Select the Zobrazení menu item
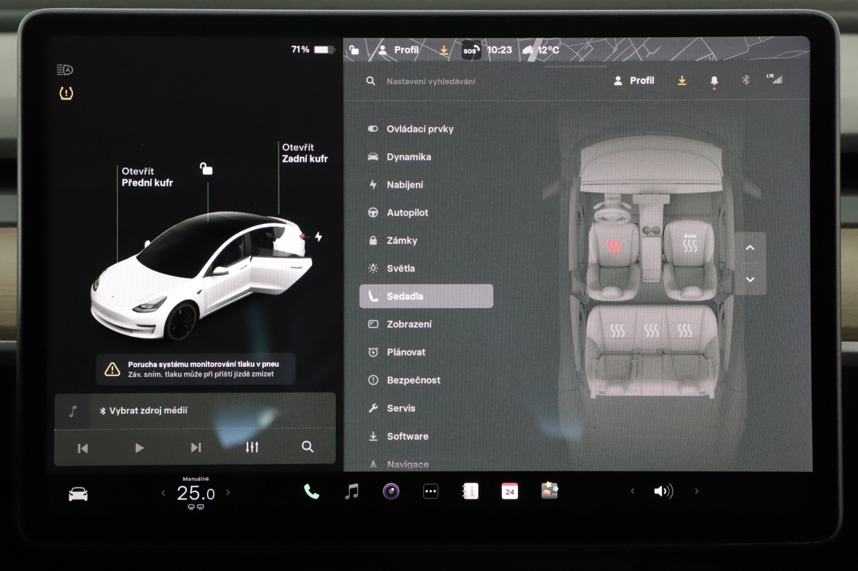Screen dimensions: 858x571 click(409, 324)
